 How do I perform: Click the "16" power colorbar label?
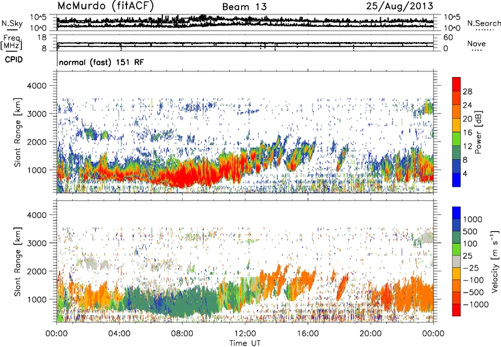pyautogui.click(x=467, y=133)
